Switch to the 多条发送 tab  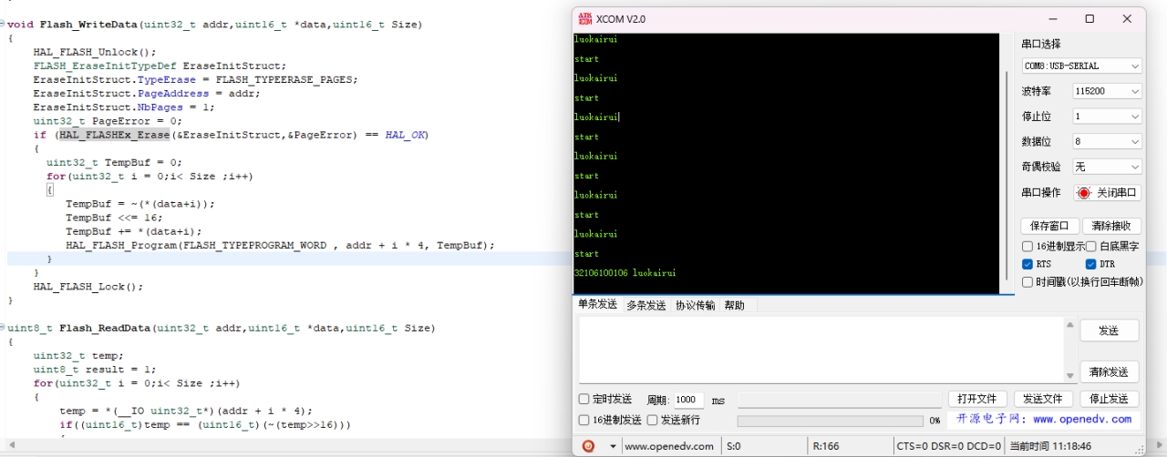click(x=645, y=305)
